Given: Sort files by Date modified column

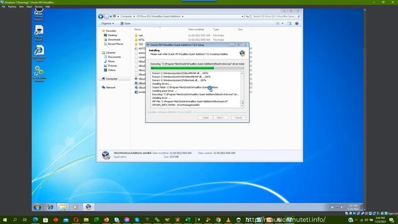Looking at the screenshot, I should click(197, 29).
